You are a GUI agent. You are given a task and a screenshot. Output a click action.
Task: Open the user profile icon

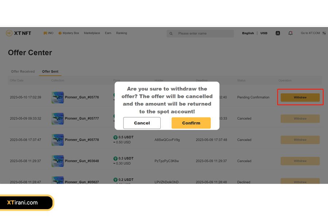click(278, 33)
